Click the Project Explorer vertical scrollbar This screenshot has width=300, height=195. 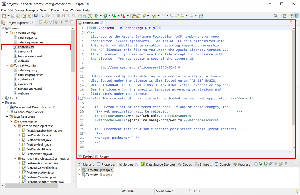tap(73, 51)
